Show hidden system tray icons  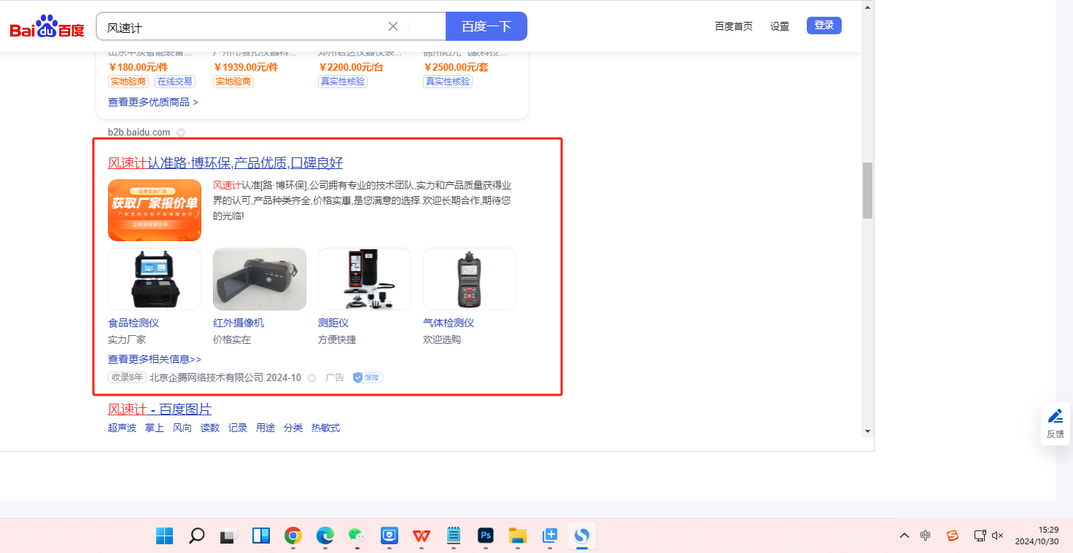(x=905, y=536)
